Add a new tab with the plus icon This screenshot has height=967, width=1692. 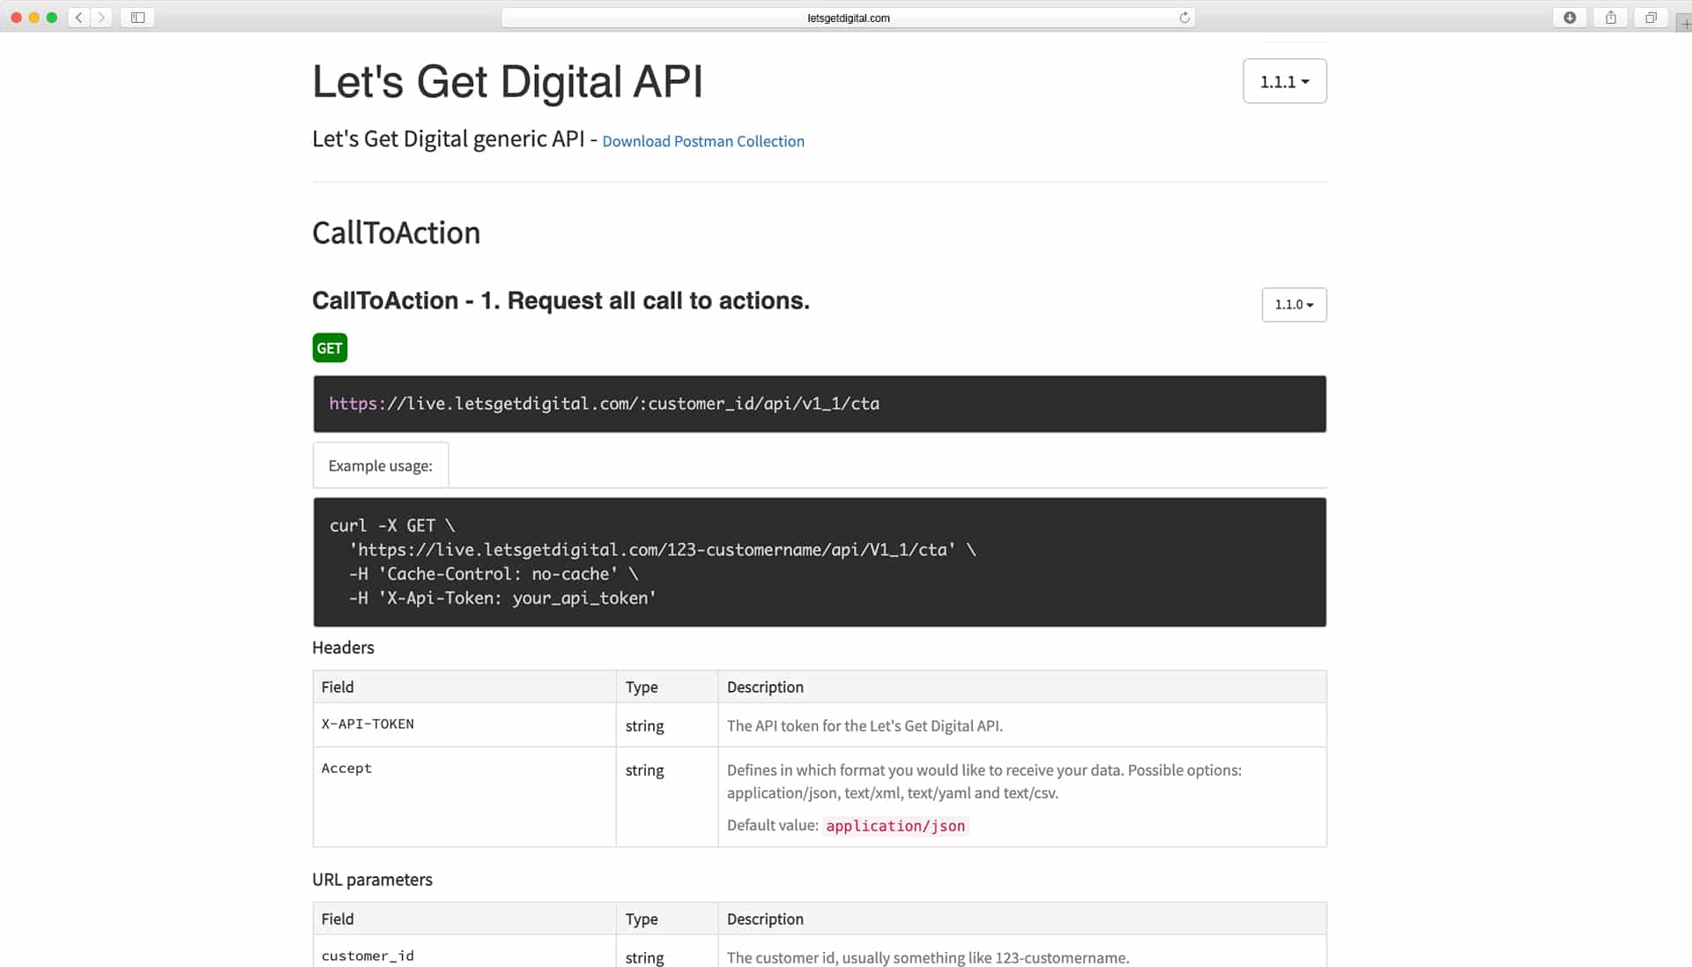coord(1685,24)
